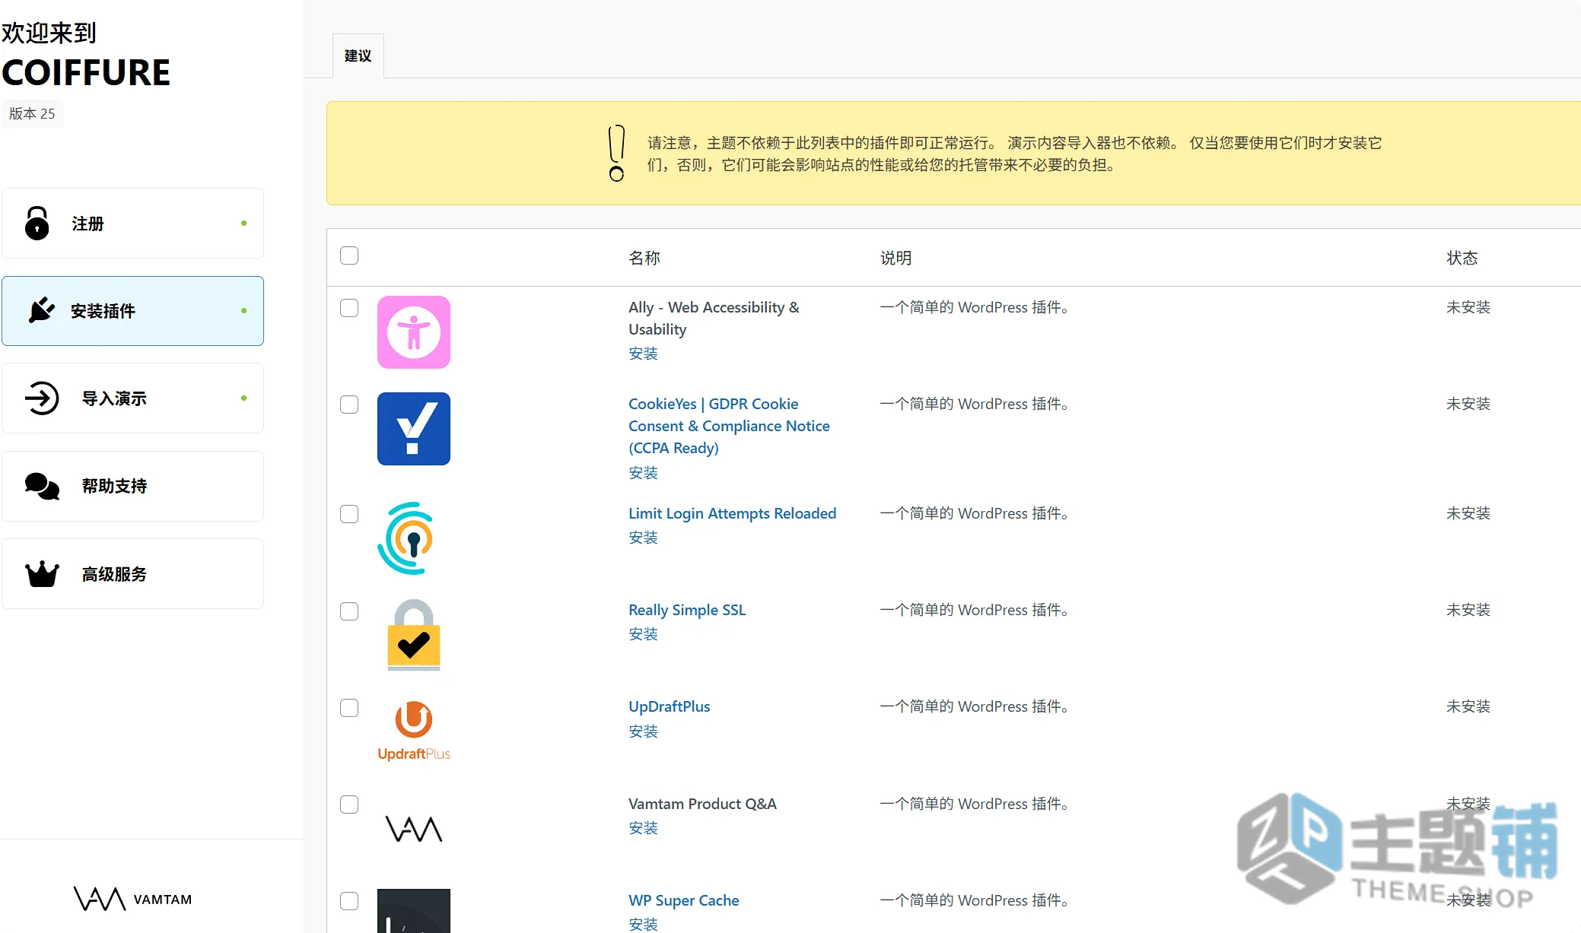Open the 安装插件 sidebar menu item
The height and width of the screenshot is (933, 1581).
click(132, 311)
